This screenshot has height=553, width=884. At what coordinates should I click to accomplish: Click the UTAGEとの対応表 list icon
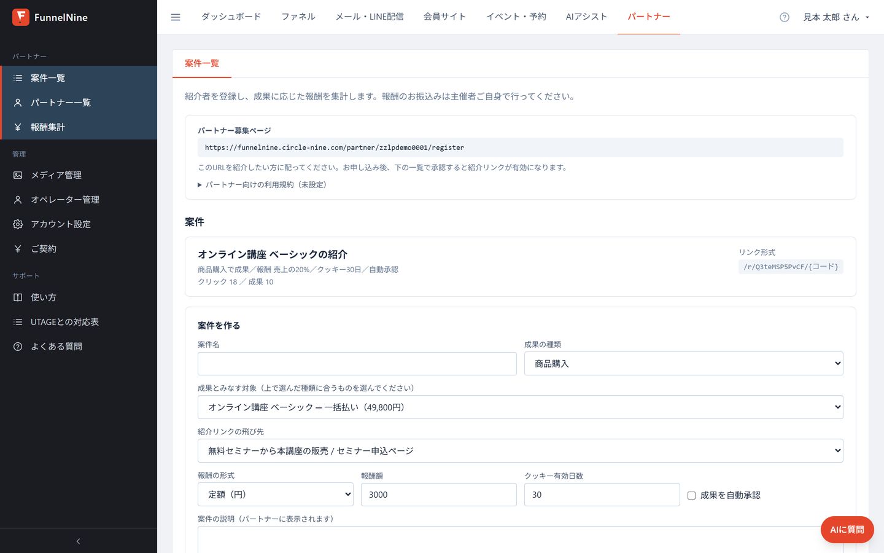[x=18, y=322]
